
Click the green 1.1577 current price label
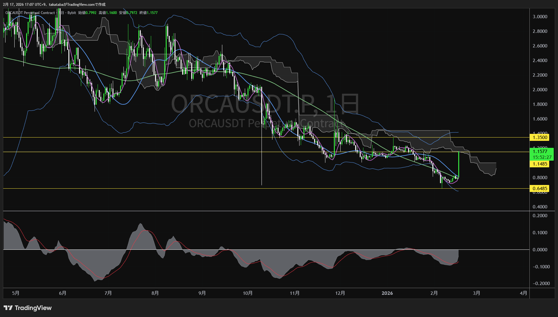click(x=540, y=151)
